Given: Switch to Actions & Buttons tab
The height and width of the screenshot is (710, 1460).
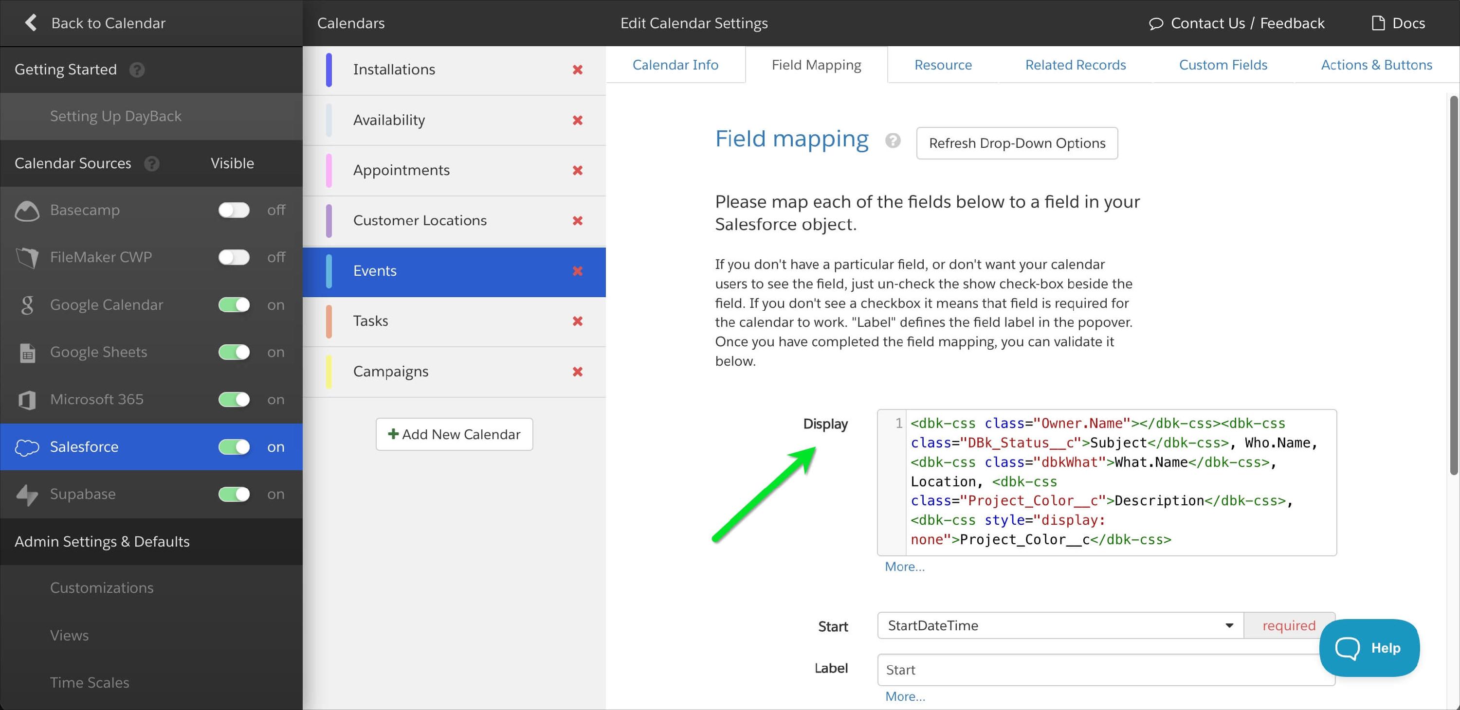Looking at the screenshot, I should [1376, 65].
